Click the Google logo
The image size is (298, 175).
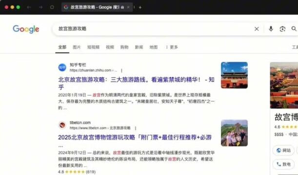(x=26, y=29)
